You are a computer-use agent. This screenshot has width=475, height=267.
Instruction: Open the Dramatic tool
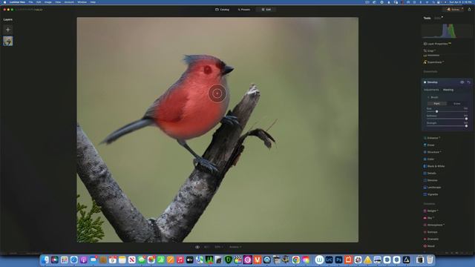431,239
